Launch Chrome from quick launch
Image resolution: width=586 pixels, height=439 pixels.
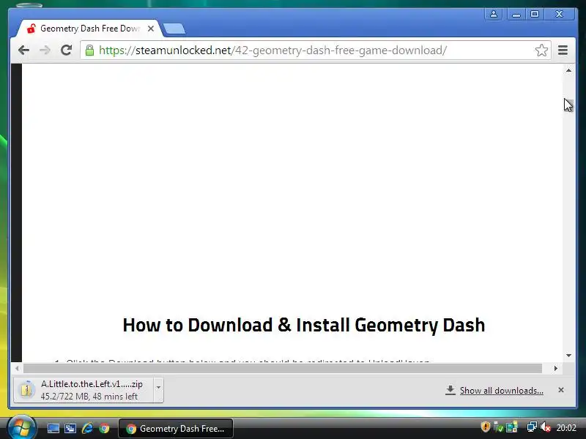(104, 428)
